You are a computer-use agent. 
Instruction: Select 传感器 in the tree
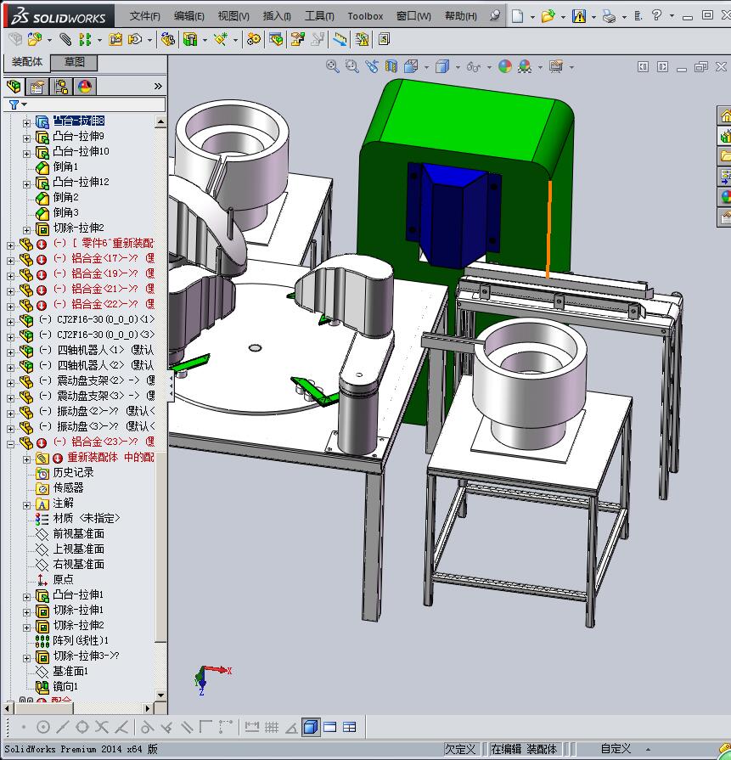point(68,487)
